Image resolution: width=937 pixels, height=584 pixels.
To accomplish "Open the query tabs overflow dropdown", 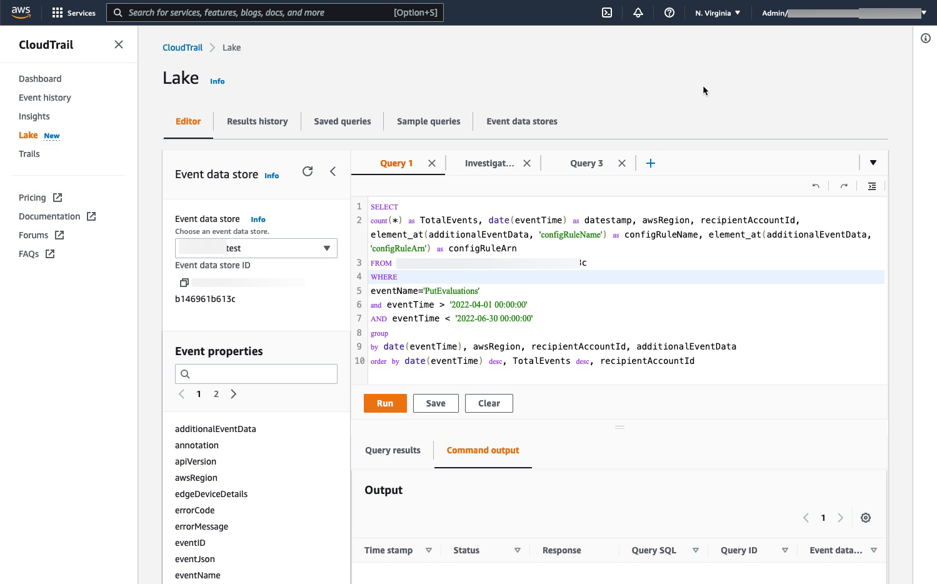I will click(x=873, y=163).
